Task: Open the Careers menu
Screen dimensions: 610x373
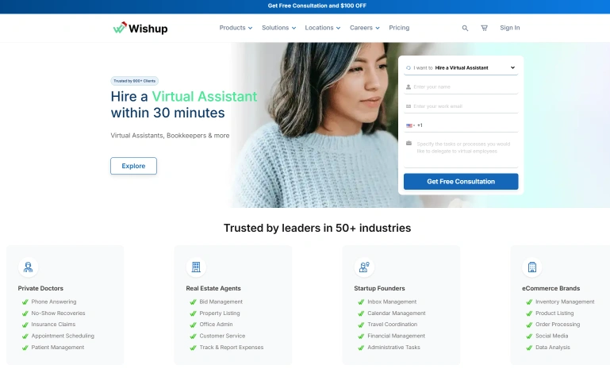Action: (x=365, y=28)
